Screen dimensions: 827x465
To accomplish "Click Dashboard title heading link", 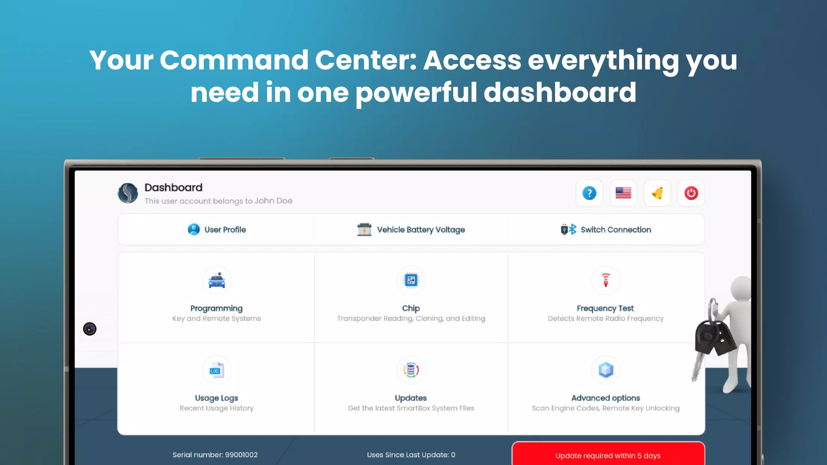I will click(x=173, y=187).
